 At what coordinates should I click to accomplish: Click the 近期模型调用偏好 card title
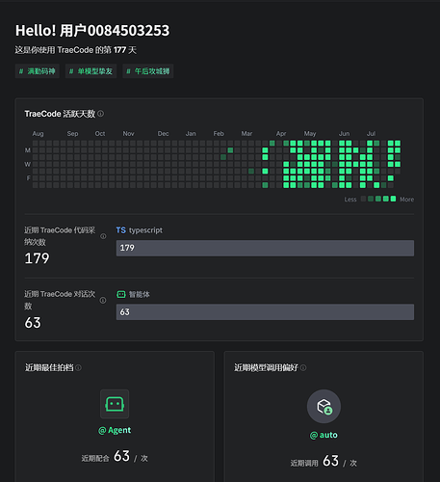[x=266, y=367]
